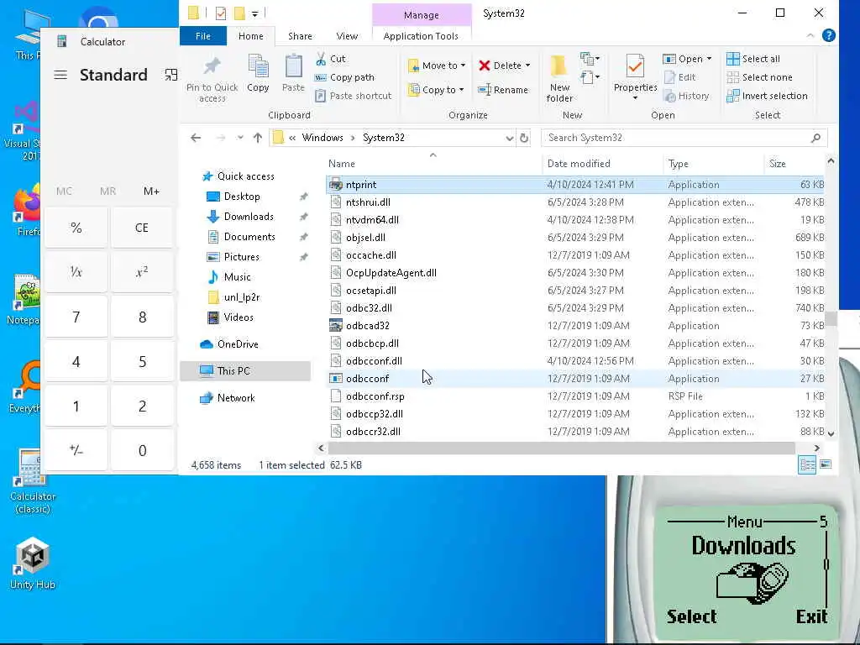
Task: Unpin Downloads from Quick access
Action: [x=303, y=217]
